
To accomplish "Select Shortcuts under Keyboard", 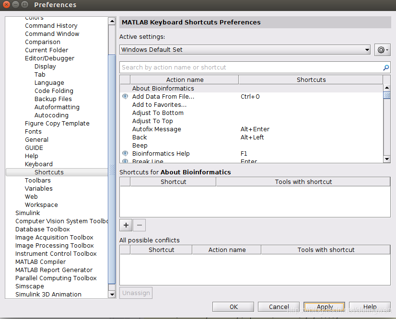I will [57, 172].
